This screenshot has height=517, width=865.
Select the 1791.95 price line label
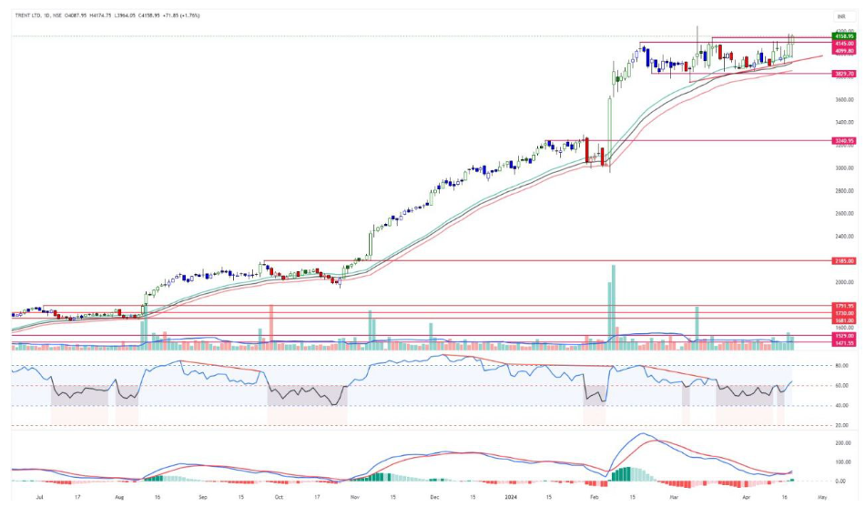[x=843, y=306]
